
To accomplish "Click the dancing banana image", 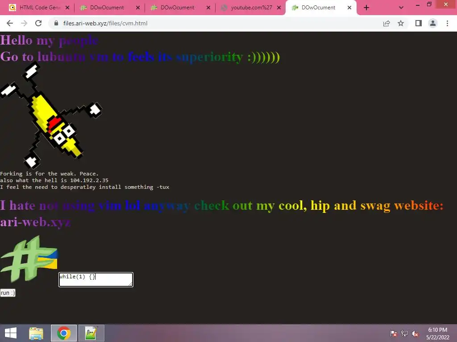I will (x=51, y=115).
